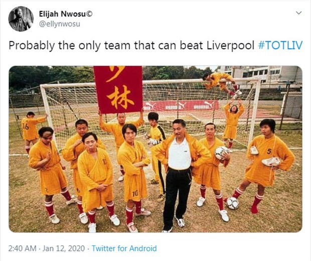Screen dimensions: 311x261
Task: Click the player wearing number 10
Action: click(x=134, y=176)
